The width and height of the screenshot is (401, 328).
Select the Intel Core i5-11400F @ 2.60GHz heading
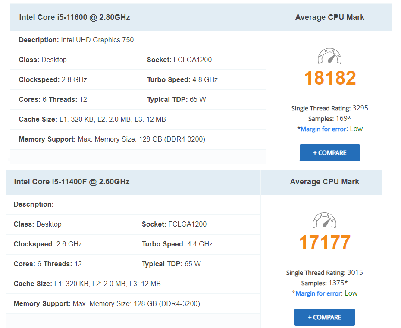click(72, 182)
